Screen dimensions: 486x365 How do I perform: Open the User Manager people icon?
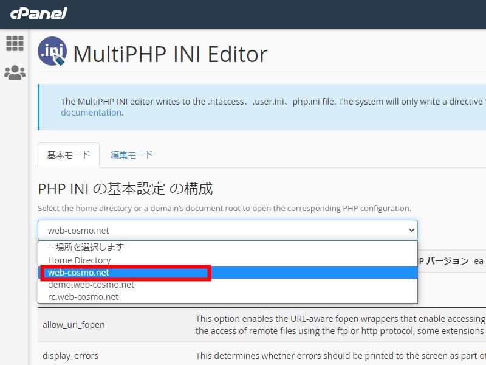point(15,73)
